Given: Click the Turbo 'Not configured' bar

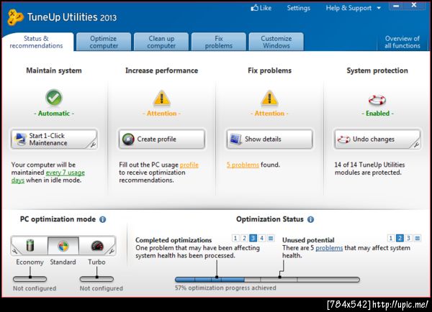Looking at the screenshot, I should pyautogui.click(x=96, y=279).
